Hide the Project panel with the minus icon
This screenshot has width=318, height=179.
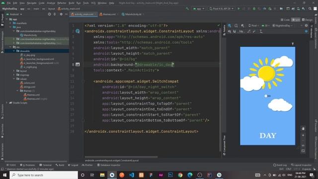coord(66,14)
